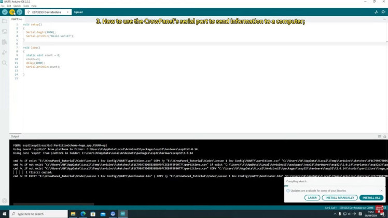
Task: Click the '1 file(s) copied.' output line
Action: (39, 172)
